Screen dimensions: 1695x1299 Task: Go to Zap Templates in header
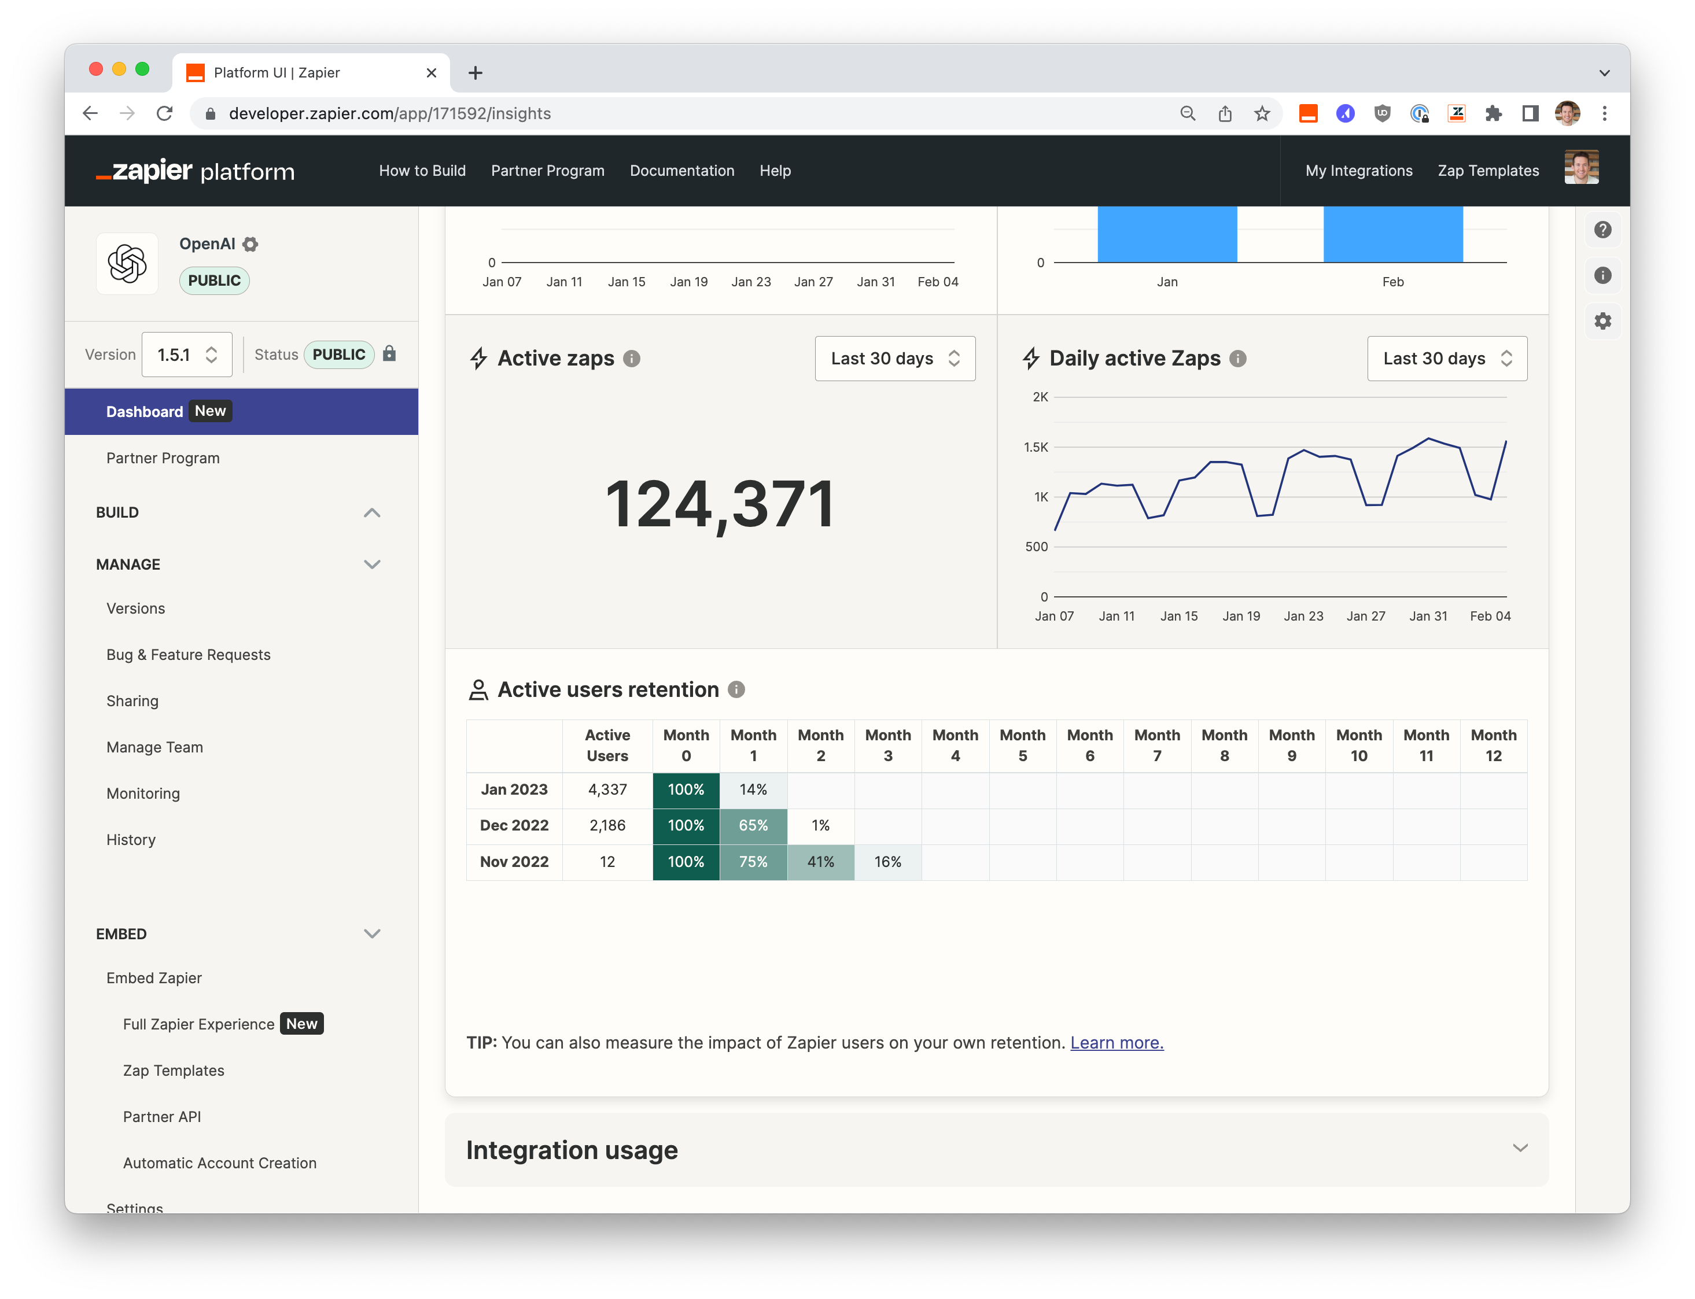[x=1488, y=171]
